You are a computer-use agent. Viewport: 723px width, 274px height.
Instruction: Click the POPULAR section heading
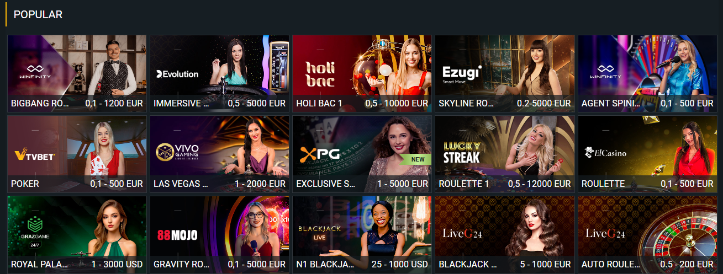point(38,15)
